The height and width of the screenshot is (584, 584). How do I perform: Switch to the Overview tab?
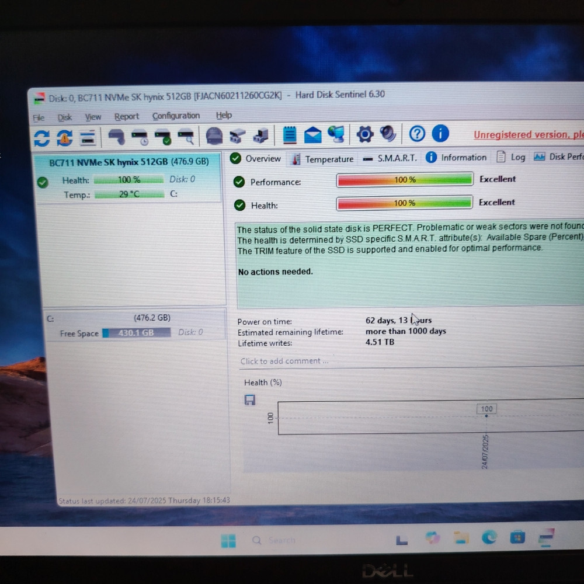click(256, 159)
